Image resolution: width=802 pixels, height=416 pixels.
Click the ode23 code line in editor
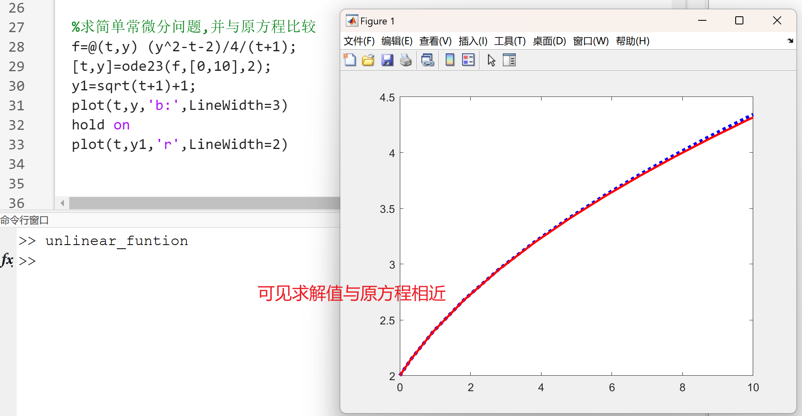tap(171, 66)
